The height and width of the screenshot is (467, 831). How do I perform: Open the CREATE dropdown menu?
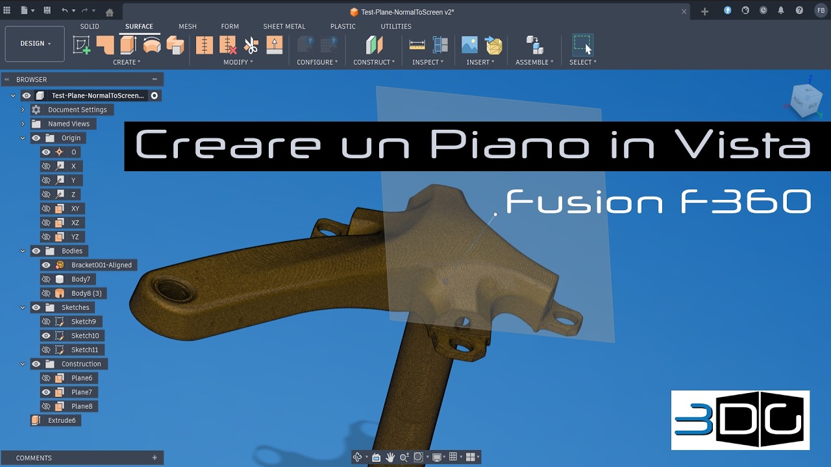(127, 62)
